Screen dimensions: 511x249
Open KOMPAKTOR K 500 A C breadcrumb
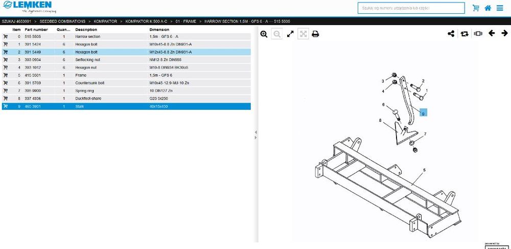(146, 21)
